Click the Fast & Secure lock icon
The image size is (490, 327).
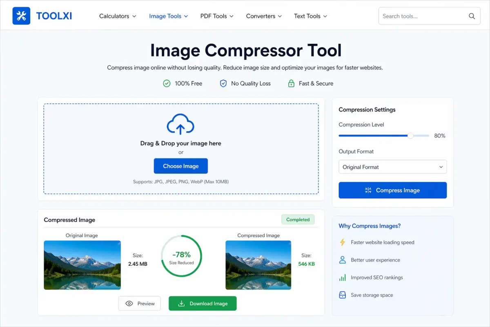291,83
